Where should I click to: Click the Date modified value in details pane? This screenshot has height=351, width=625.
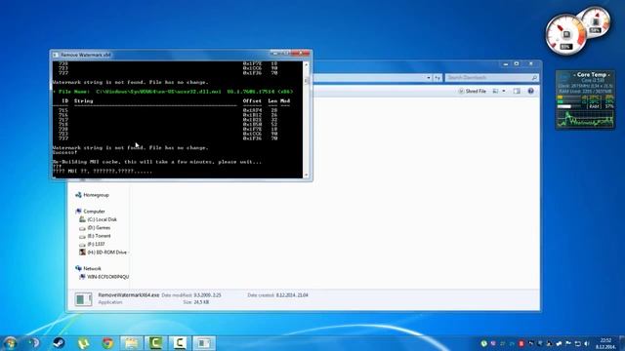coord(207,295)
